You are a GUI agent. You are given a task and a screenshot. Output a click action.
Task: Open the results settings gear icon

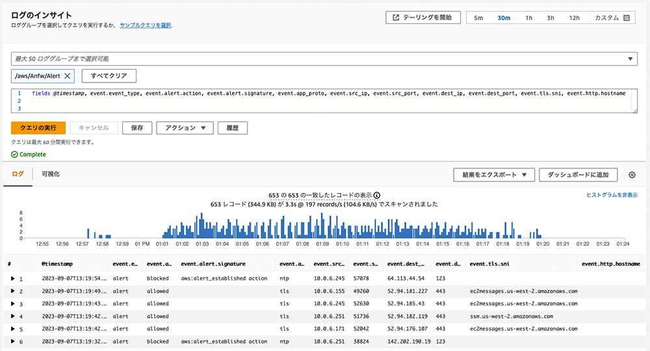pyautogui.click(x=632, y=175)
